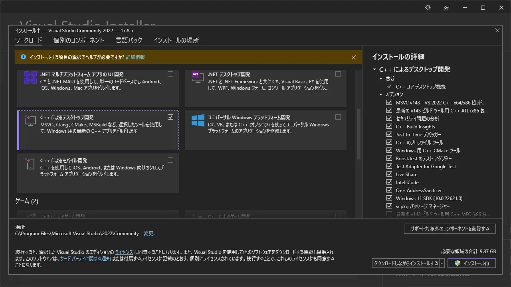Image resolution: width=511 pixels, height=287 pixels.
Task: Uncheck Windows 用 C++ CMake ツール option
Action: click(389, 150)
